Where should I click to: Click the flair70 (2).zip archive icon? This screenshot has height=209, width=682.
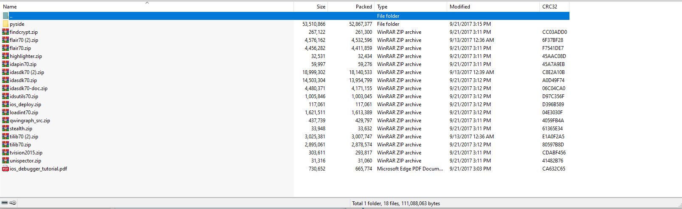tap(6, 40)
